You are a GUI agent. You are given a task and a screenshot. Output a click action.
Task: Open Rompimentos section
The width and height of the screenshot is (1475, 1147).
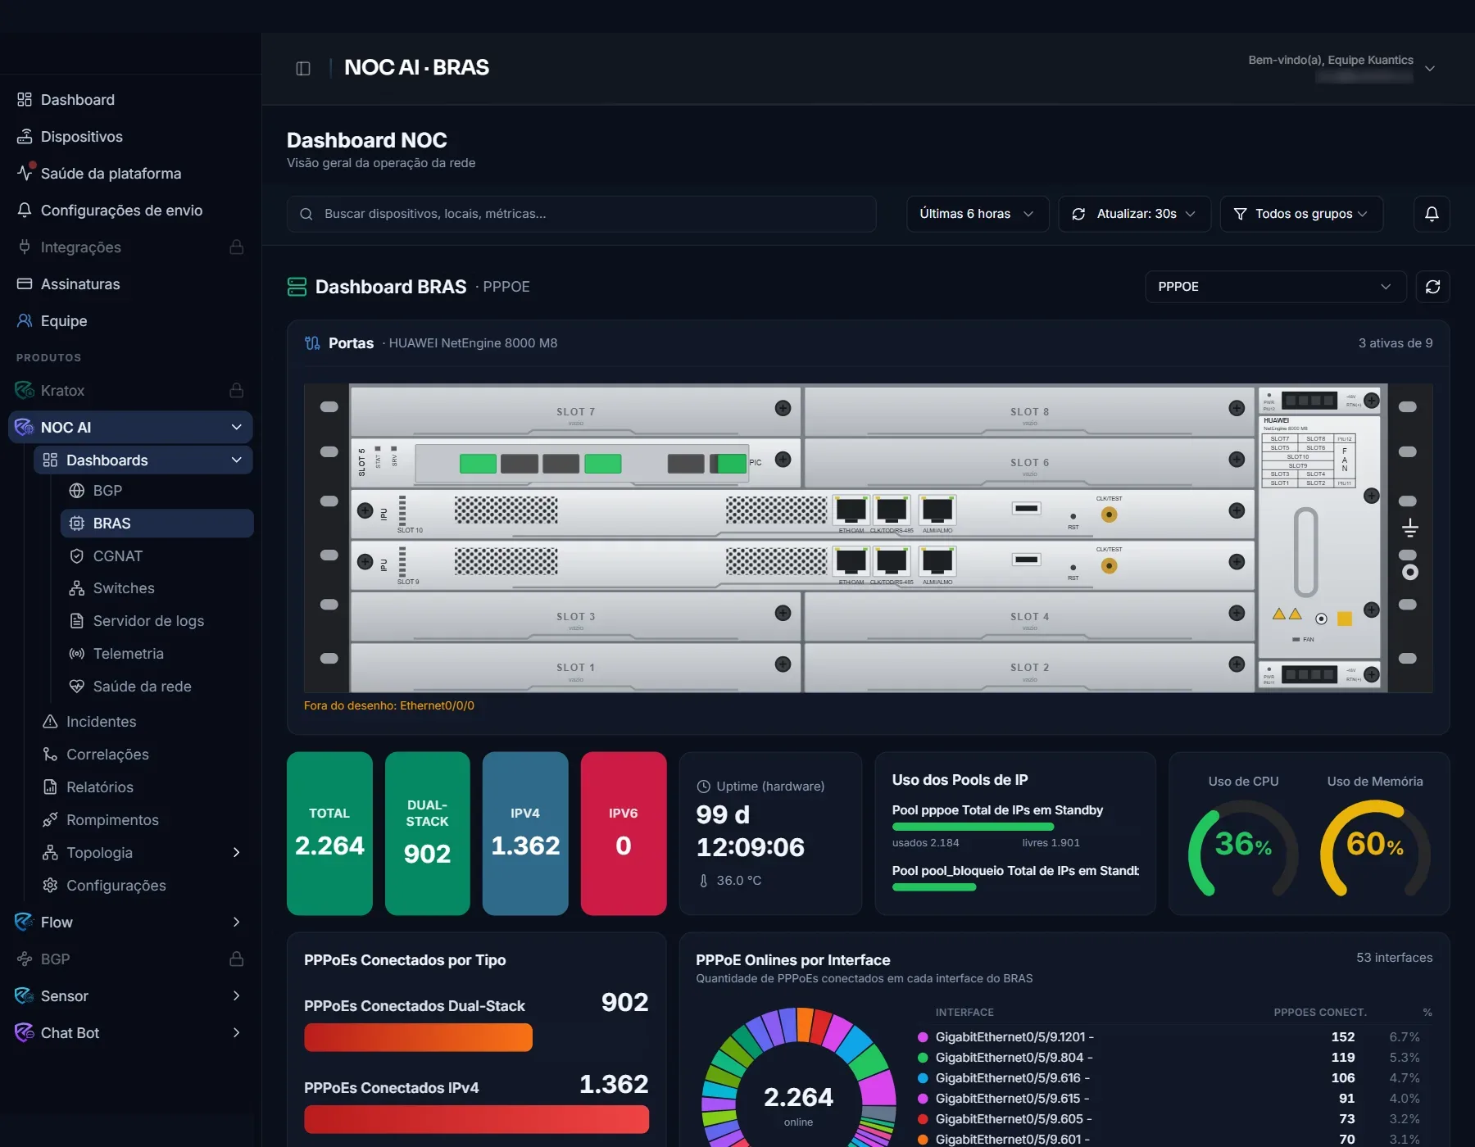click(x=143, y=820)
